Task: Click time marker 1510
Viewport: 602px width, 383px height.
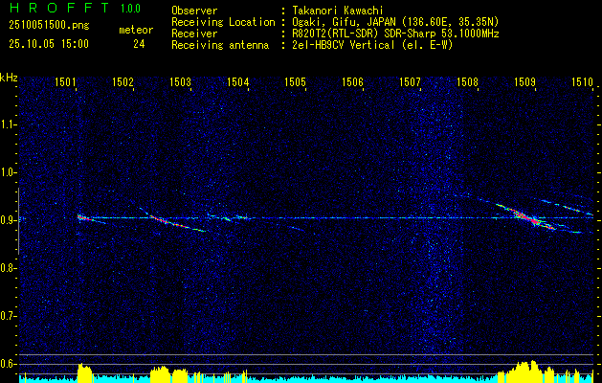Action: (582, 81)
